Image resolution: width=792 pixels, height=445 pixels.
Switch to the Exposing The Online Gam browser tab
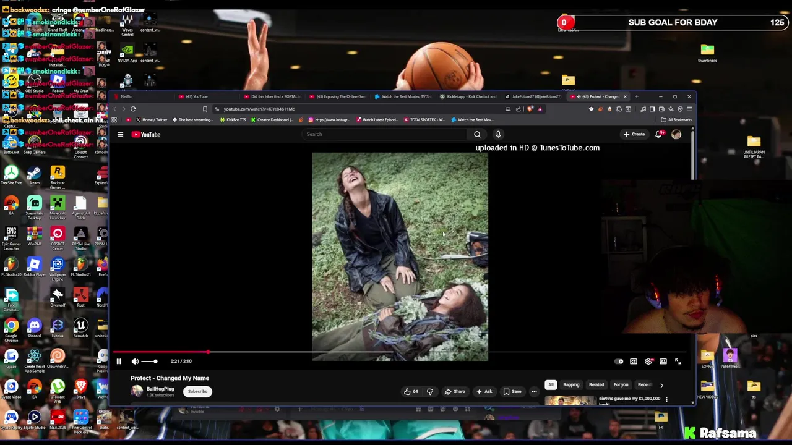[x=338, y=96]
